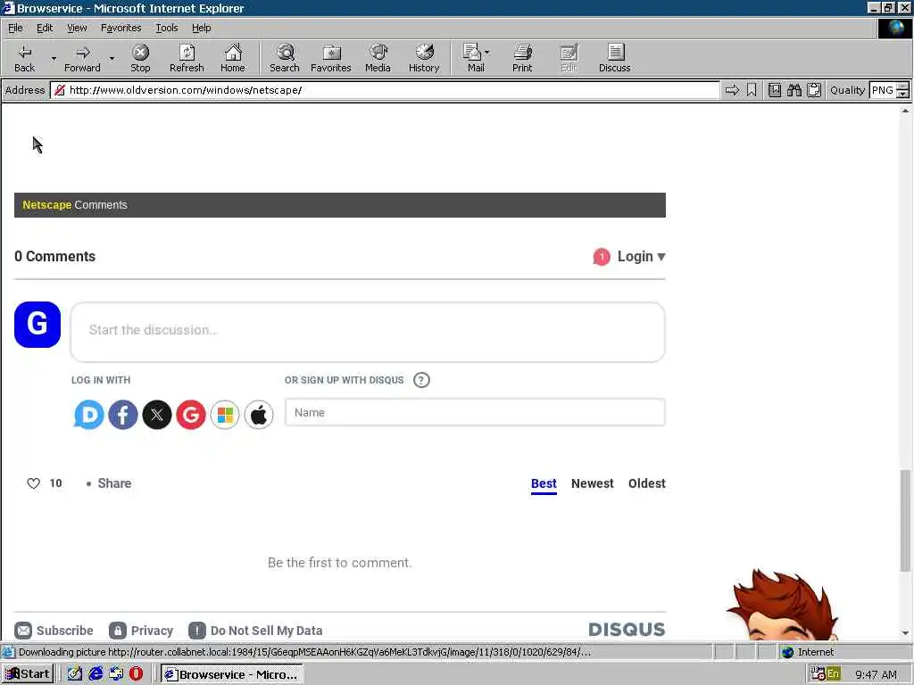Open the Privacy link
The height and width of the screenshot is (685, 914).
coord(141,631)
